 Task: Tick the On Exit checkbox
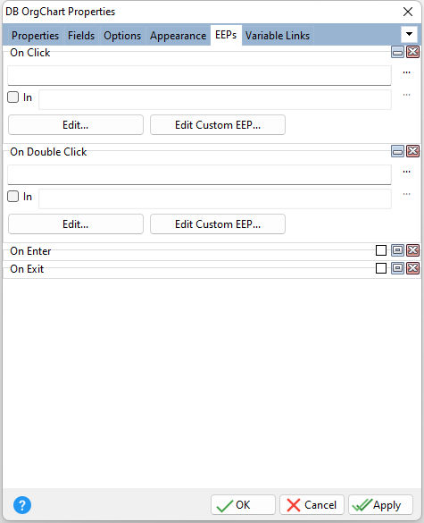[x=381, y=268]
